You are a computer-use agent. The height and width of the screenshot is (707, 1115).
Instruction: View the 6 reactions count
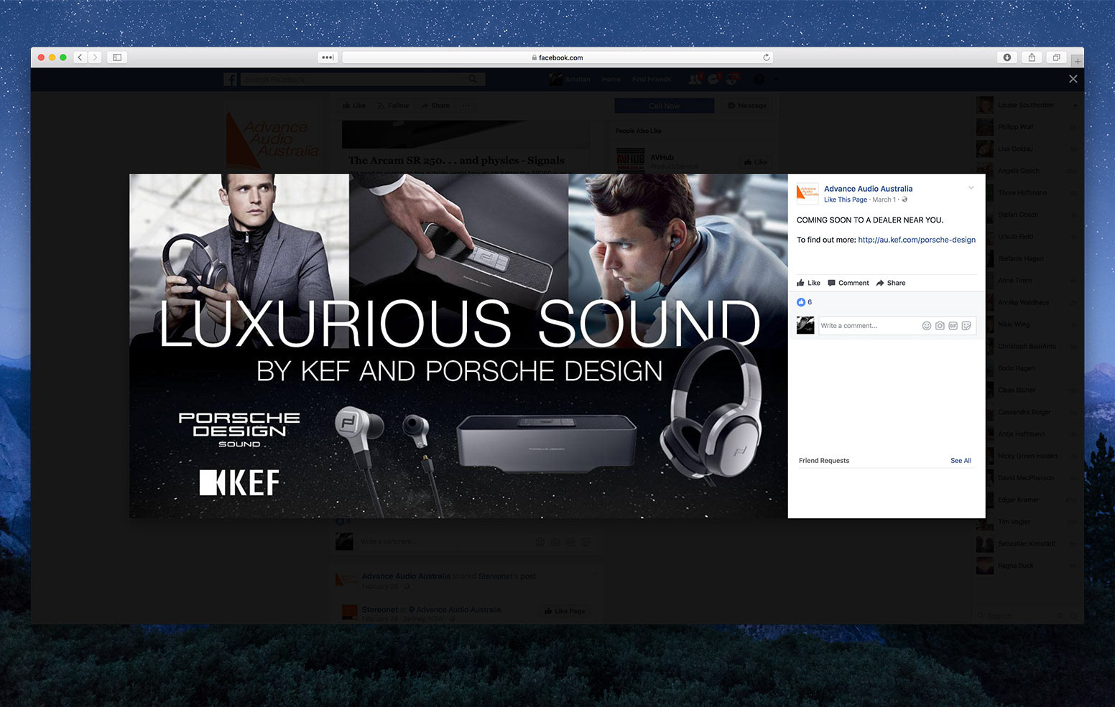pos(805,302)
